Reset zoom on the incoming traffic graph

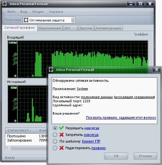(15, 59)
